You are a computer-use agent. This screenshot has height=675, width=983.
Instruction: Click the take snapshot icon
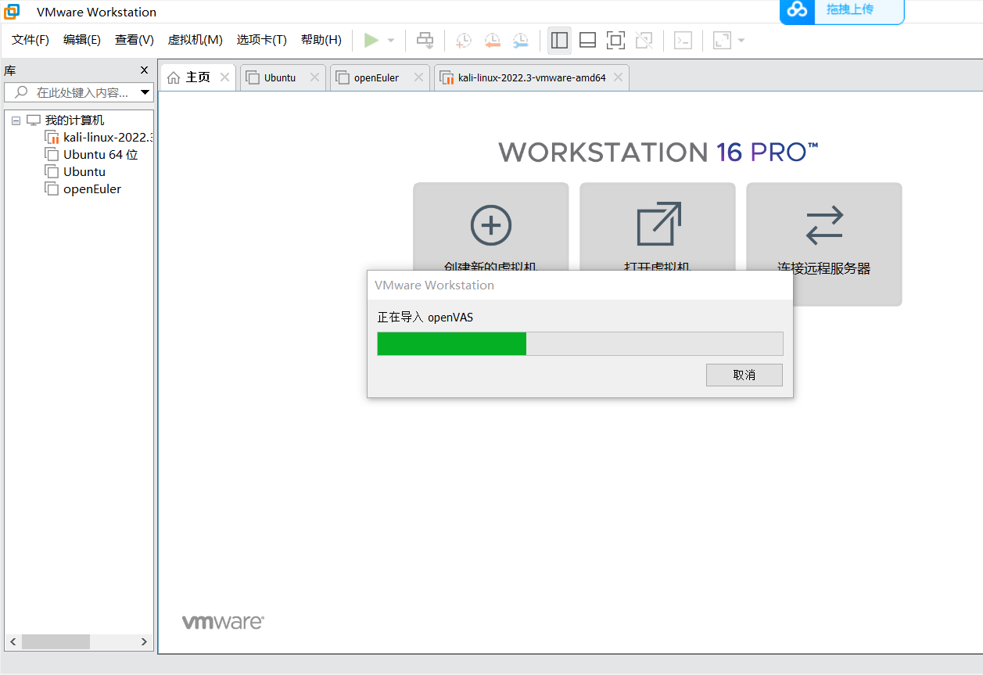(x=464, y=41)
